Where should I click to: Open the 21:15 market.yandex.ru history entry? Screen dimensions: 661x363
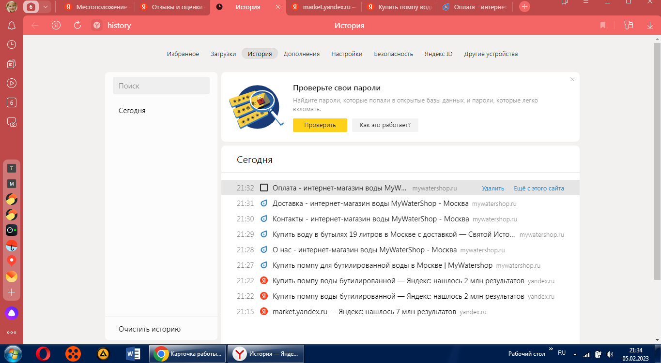coord(364,312)
